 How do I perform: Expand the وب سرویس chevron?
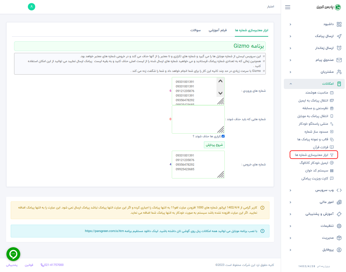[290, 190]
